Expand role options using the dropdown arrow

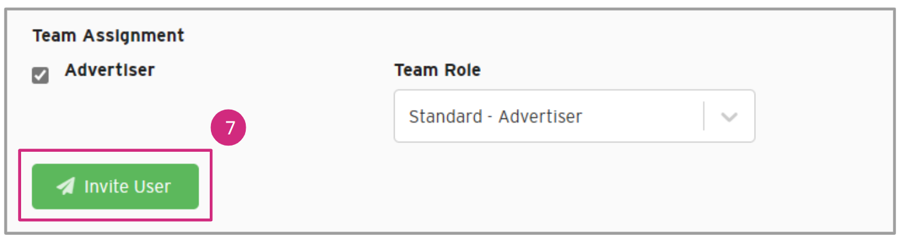tap(729, 117)
